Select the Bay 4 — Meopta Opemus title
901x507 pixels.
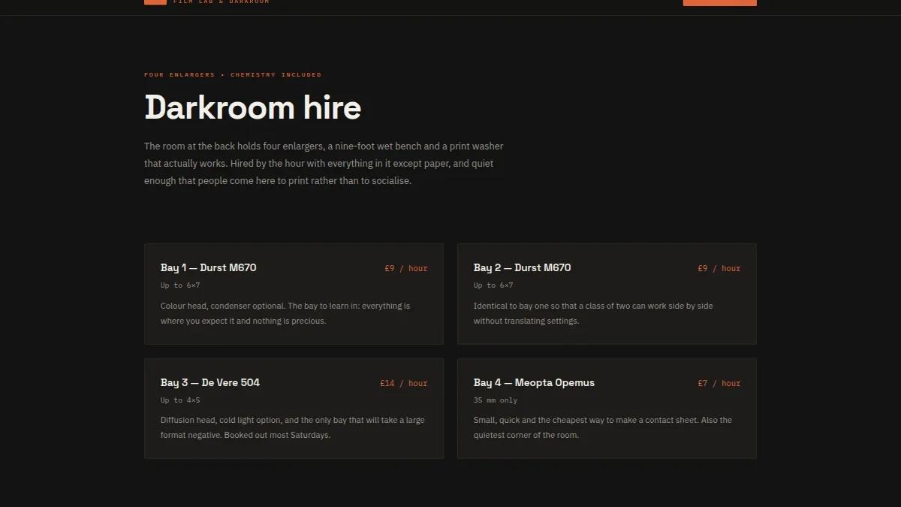(534, 382)
